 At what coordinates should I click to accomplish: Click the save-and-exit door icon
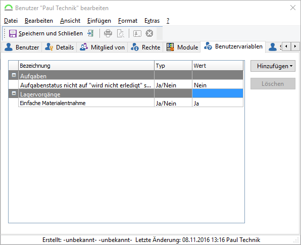(90, 33)
